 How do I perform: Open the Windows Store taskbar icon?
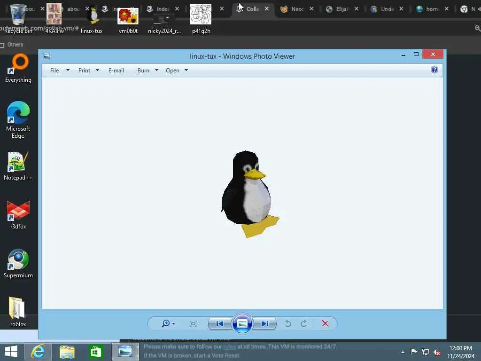(x=96, y=352)
